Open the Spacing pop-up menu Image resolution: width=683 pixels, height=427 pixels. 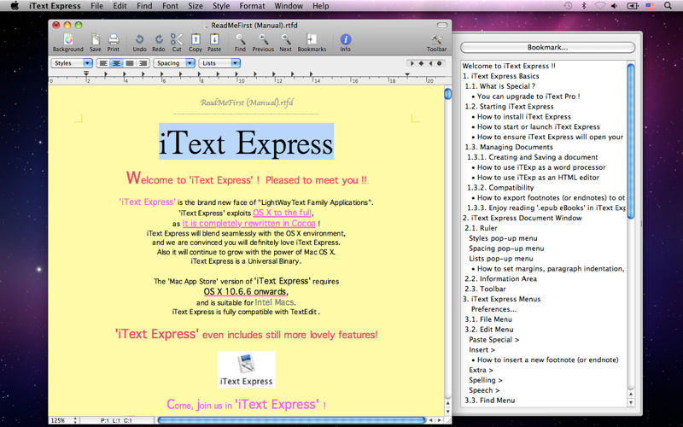coord(174,63)
